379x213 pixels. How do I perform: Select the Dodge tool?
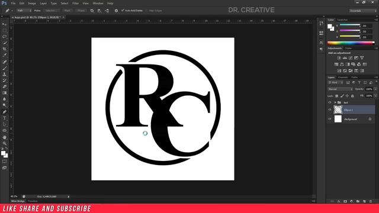4,105
